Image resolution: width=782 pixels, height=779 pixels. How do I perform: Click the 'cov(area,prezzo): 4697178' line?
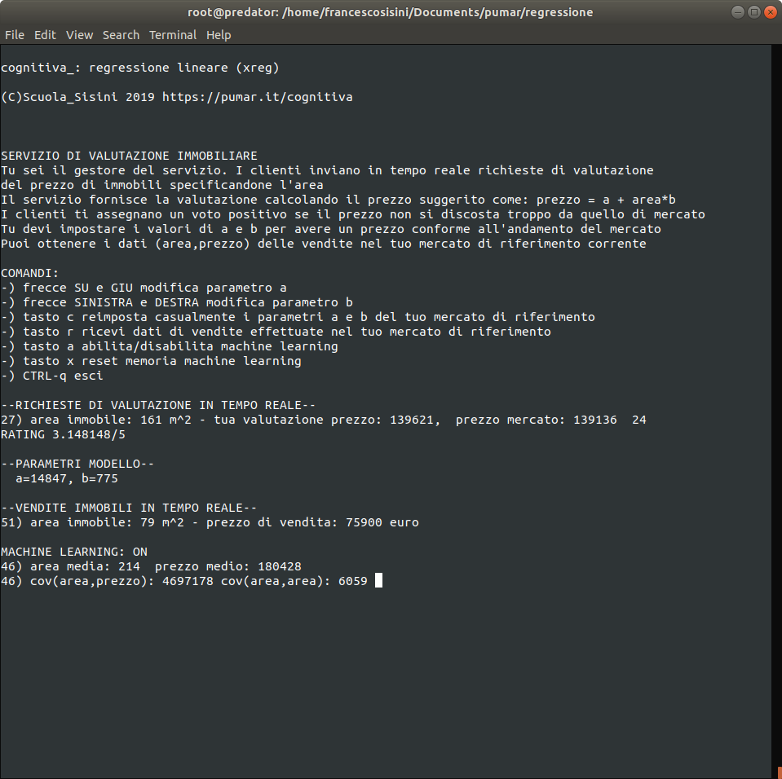[x=184, y=581]
